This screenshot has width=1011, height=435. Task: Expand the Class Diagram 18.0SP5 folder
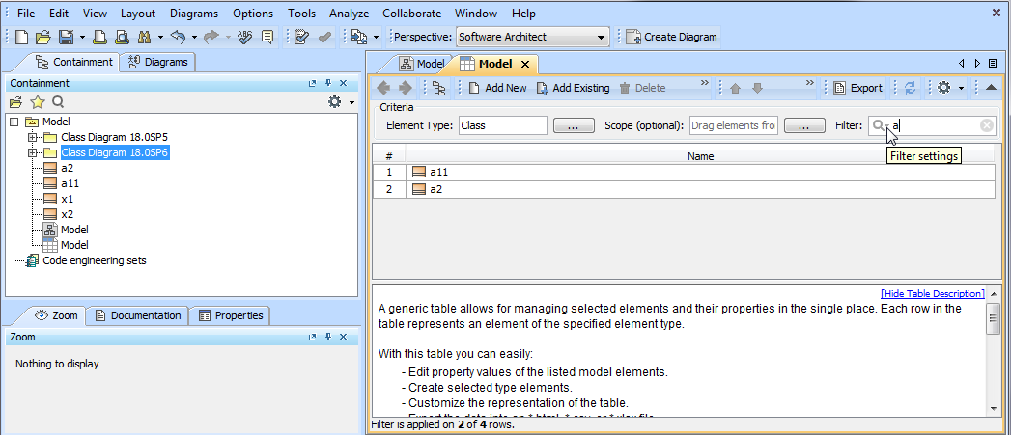(x=32, y=137)
